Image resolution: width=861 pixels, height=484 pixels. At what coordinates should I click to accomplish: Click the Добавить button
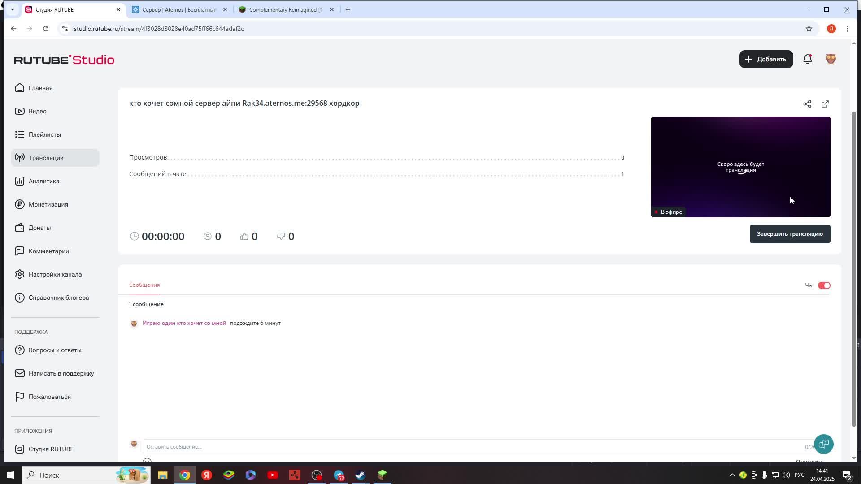[765, 59]
